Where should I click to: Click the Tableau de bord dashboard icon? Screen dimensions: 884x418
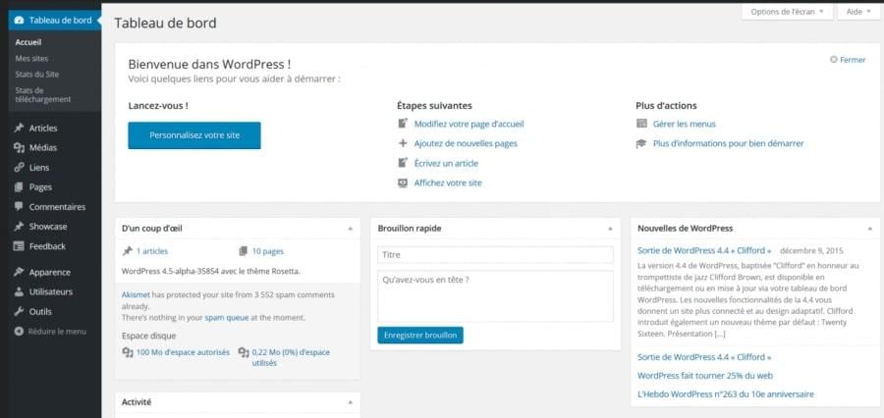20,21
